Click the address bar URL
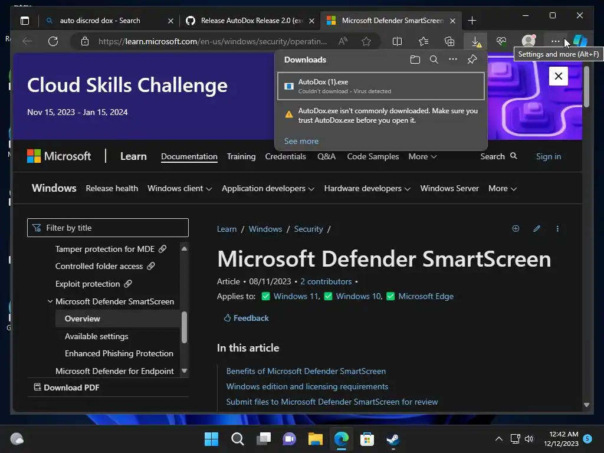The width and height of the screenshot is (604, 453). [212, 41]
